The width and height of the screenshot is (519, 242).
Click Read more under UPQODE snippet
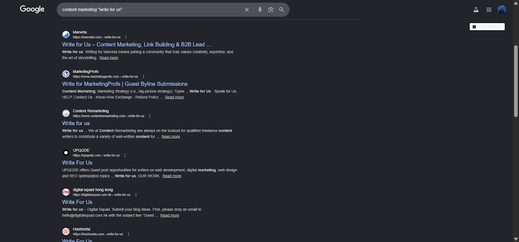[172, 176]
